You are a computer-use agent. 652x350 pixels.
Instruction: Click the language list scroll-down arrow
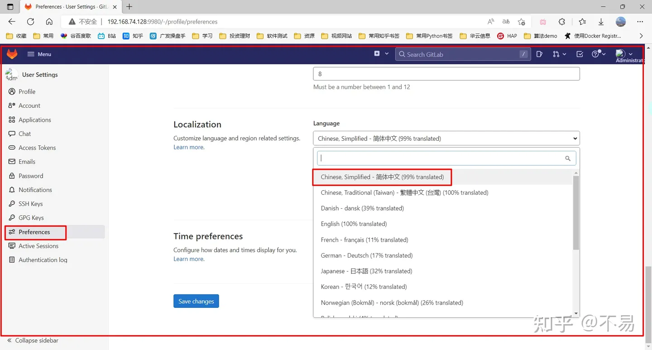pyautogui.click(x=576, y=313)
